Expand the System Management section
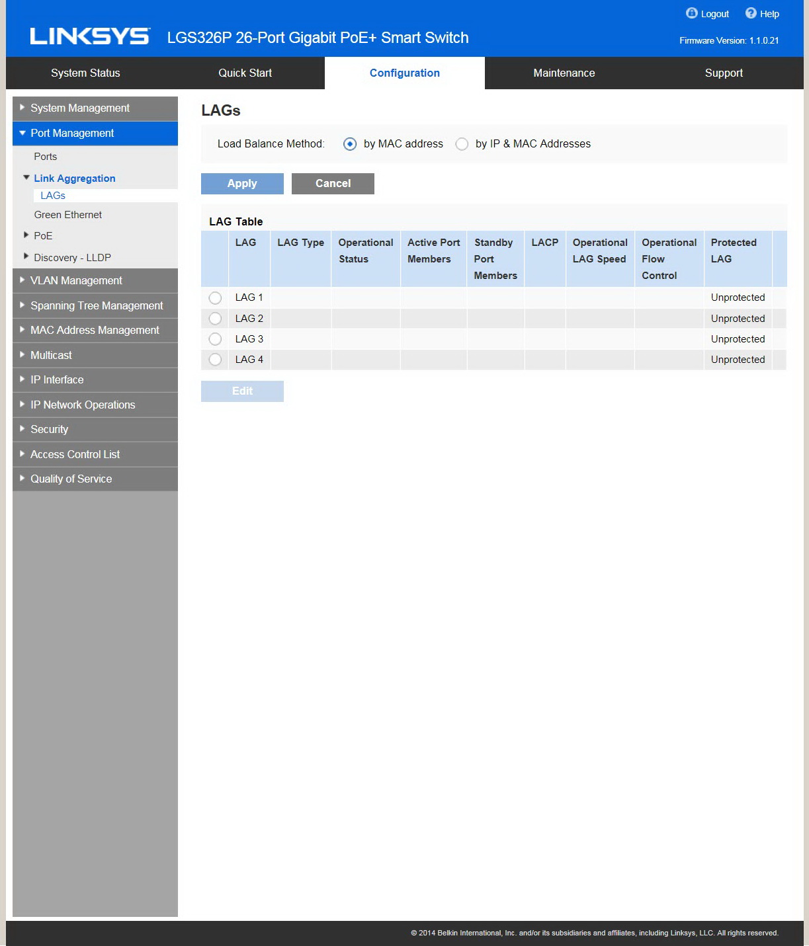Image resolution: width=809 pixels, height=946 pixels. pyautogui.click(x=95, y=108)
